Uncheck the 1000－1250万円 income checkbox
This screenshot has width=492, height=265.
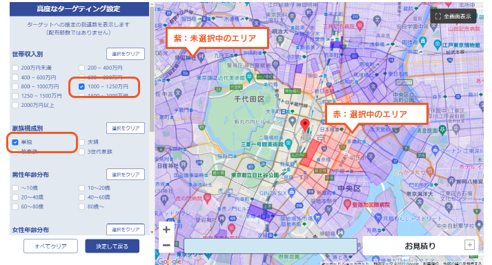pyautogui.click(x=81, y=87)
